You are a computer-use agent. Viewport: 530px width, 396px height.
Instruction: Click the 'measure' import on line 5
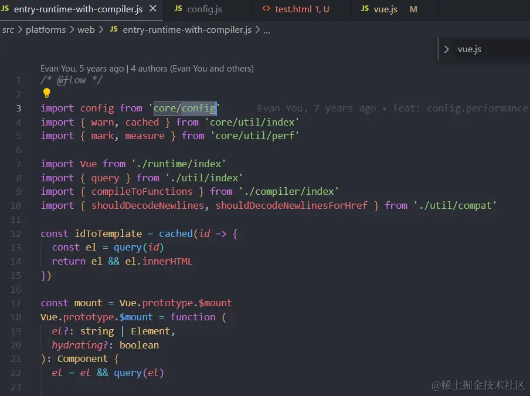145,136
